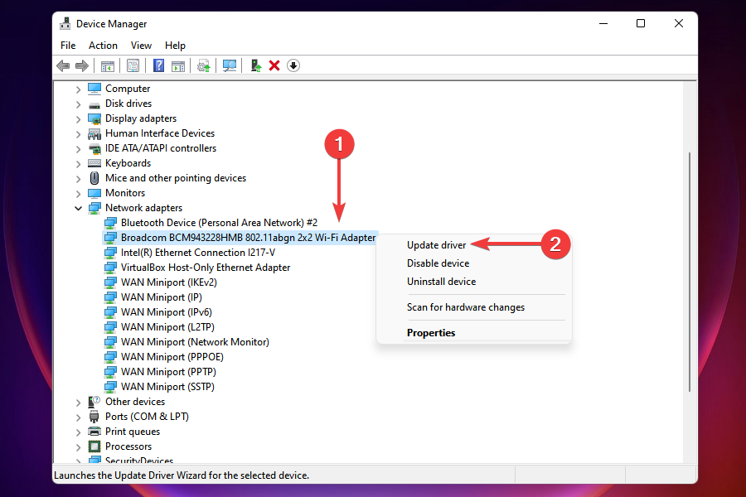Click the Uninstall device red X icon
Viewport: 746px width, 497px height.
pos(274,65)
